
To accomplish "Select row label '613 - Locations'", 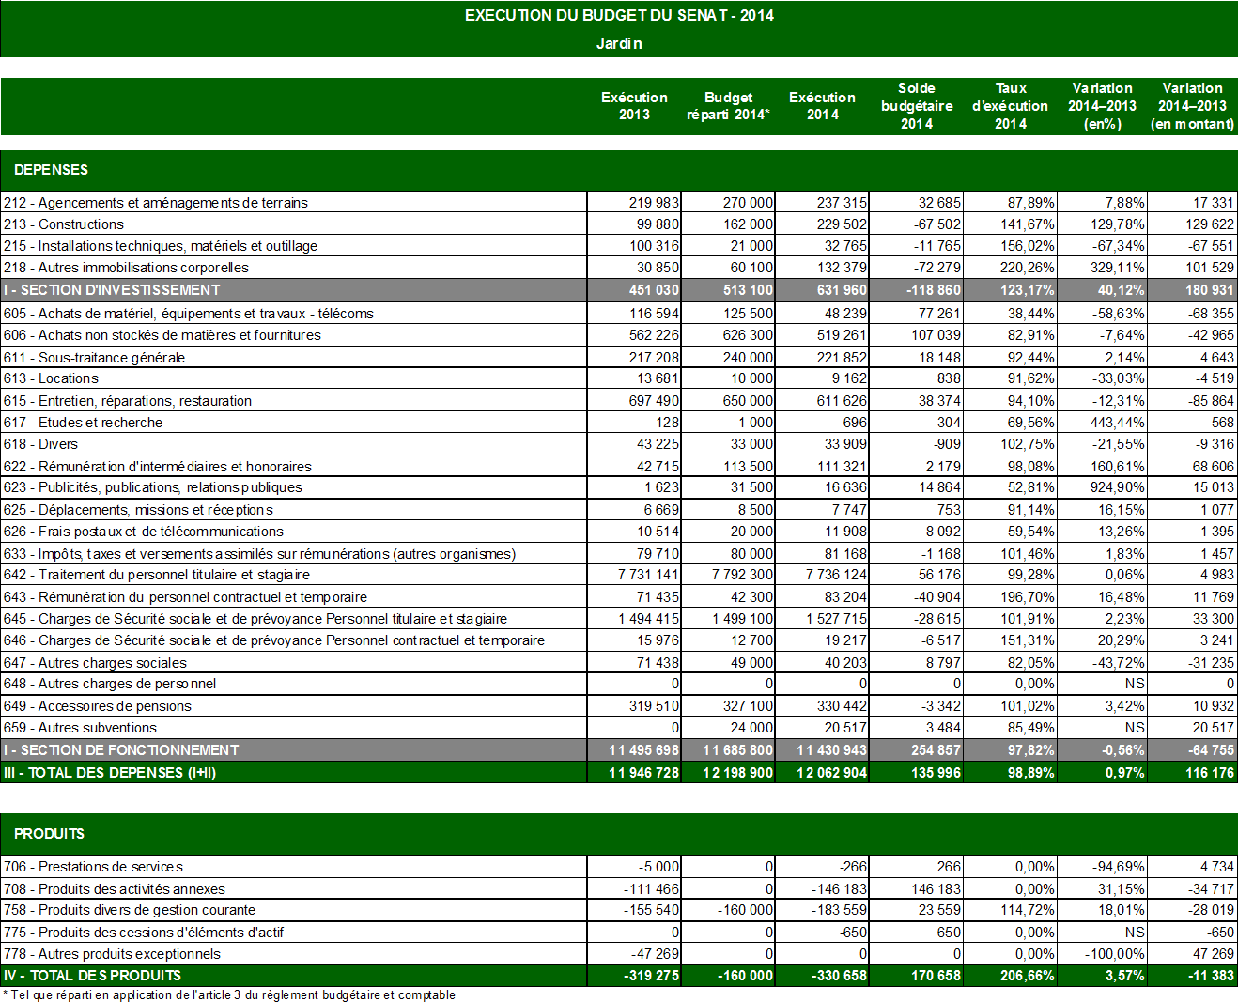I will 51,378.
